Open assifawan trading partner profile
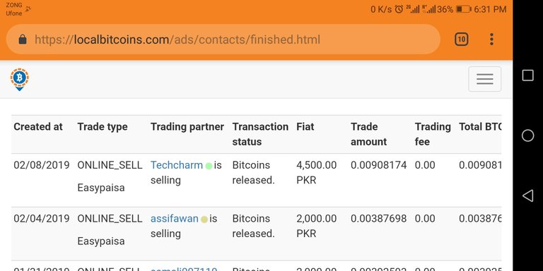543x271 pixels. pos(175,219)
